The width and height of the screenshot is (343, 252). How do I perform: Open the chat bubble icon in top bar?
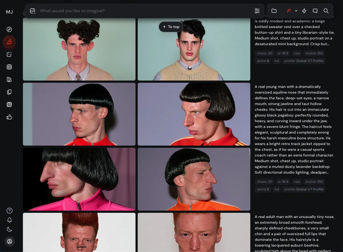pyautogui.click(x=315, y=11)
